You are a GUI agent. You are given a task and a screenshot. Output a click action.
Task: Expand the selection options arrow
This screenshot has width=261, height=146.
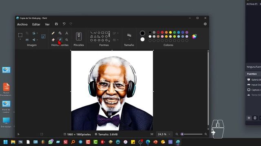point(20,40)
